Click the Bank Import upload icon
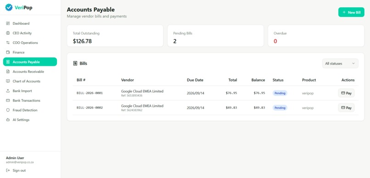 [x=8, y=91]
